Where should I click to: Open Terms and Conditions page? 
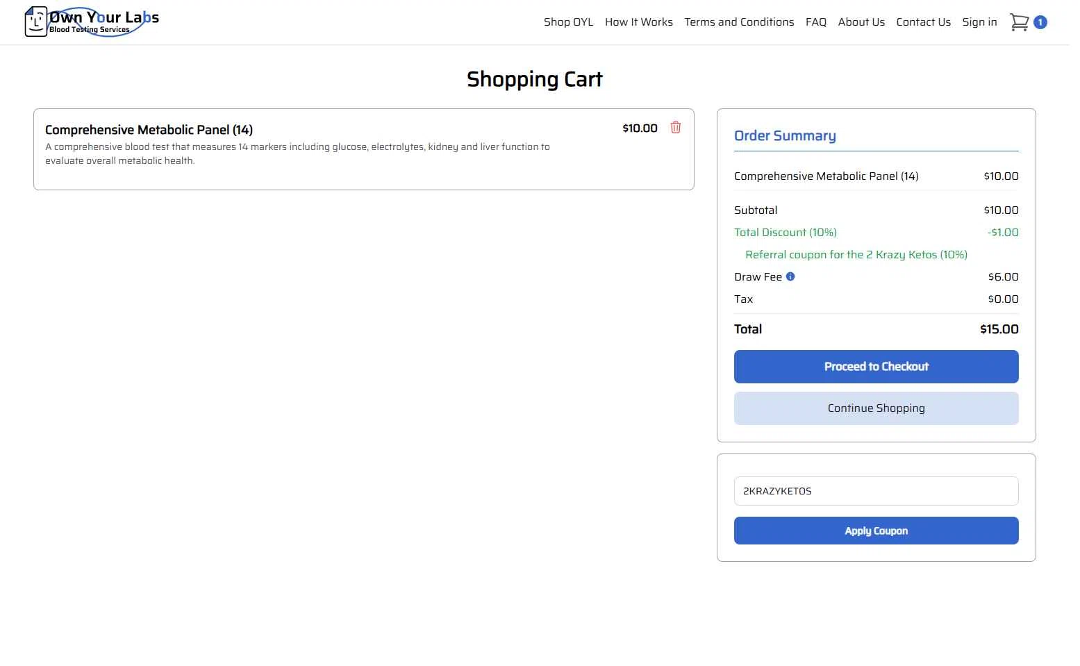739,22
